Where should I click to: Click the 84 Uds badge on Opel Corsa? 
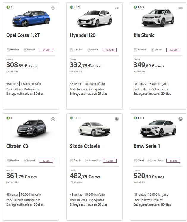pyautogui.click(x=46, y=50)
